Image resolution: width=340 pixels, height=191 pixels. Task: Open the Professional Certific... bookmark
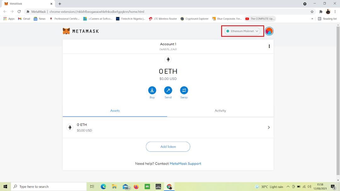pos(65,19)
